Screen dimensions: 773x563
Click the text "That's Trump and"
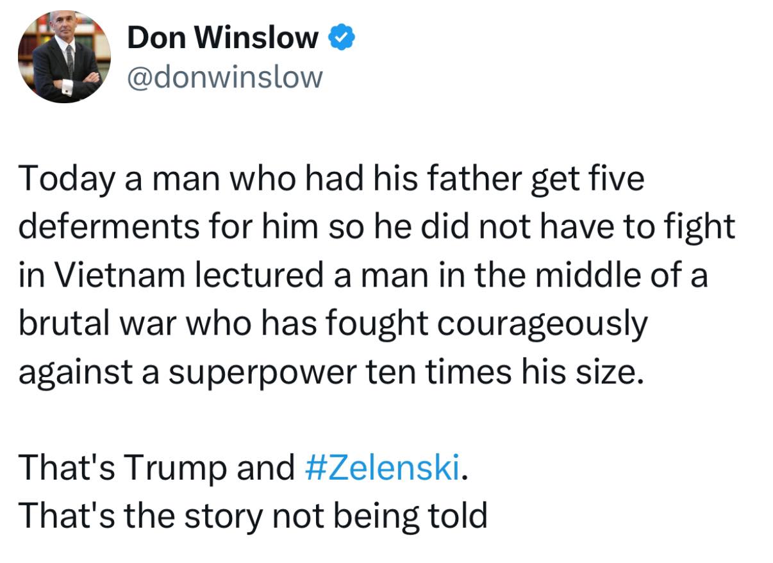point(156,467)
